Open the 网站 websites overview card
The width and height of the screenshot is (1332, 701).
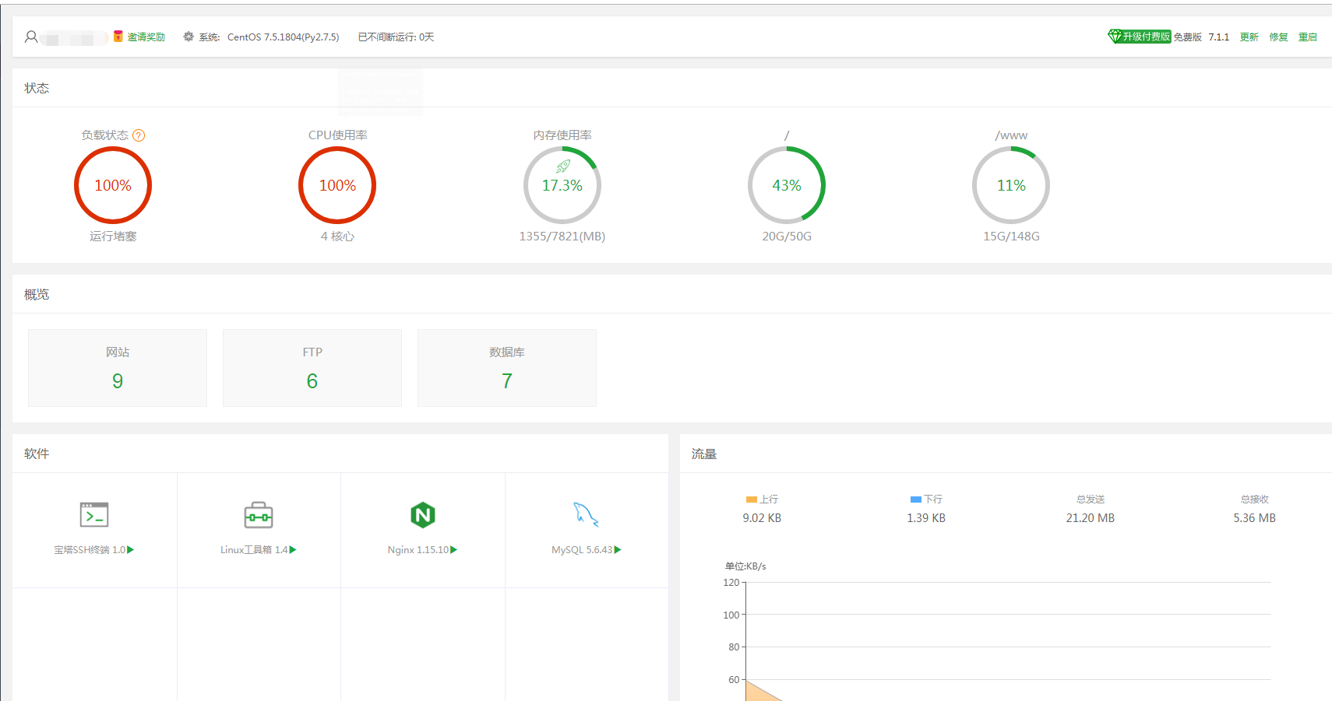coord(118,368)
